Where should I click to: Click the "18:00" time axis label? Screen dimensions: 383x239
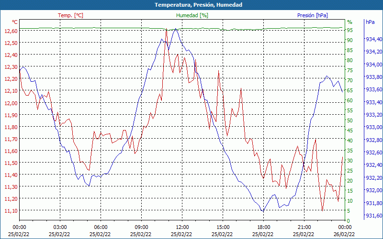point(264,228)
